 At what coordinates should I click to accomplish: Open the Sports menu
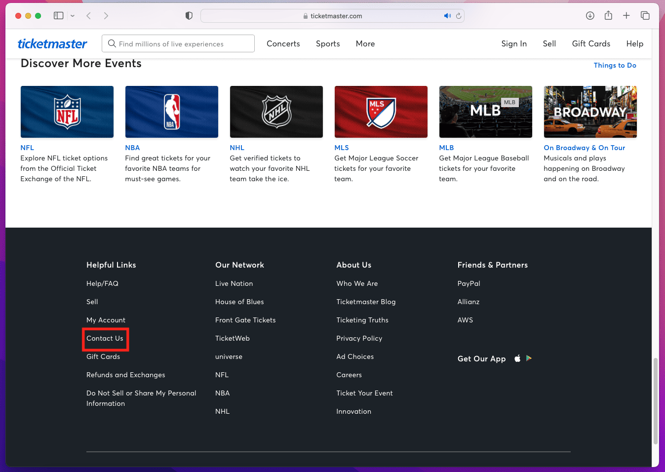coord(328,44)
